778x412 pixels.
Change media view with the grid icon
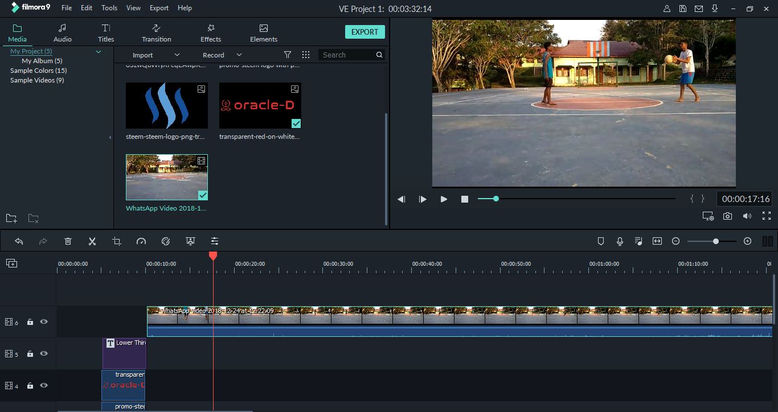coord(306,55)
